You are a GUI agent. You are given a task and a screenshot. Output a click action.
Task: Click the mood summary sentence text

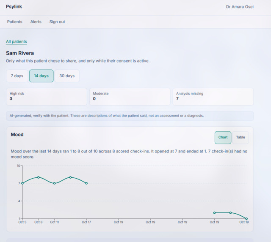(129, 154)
